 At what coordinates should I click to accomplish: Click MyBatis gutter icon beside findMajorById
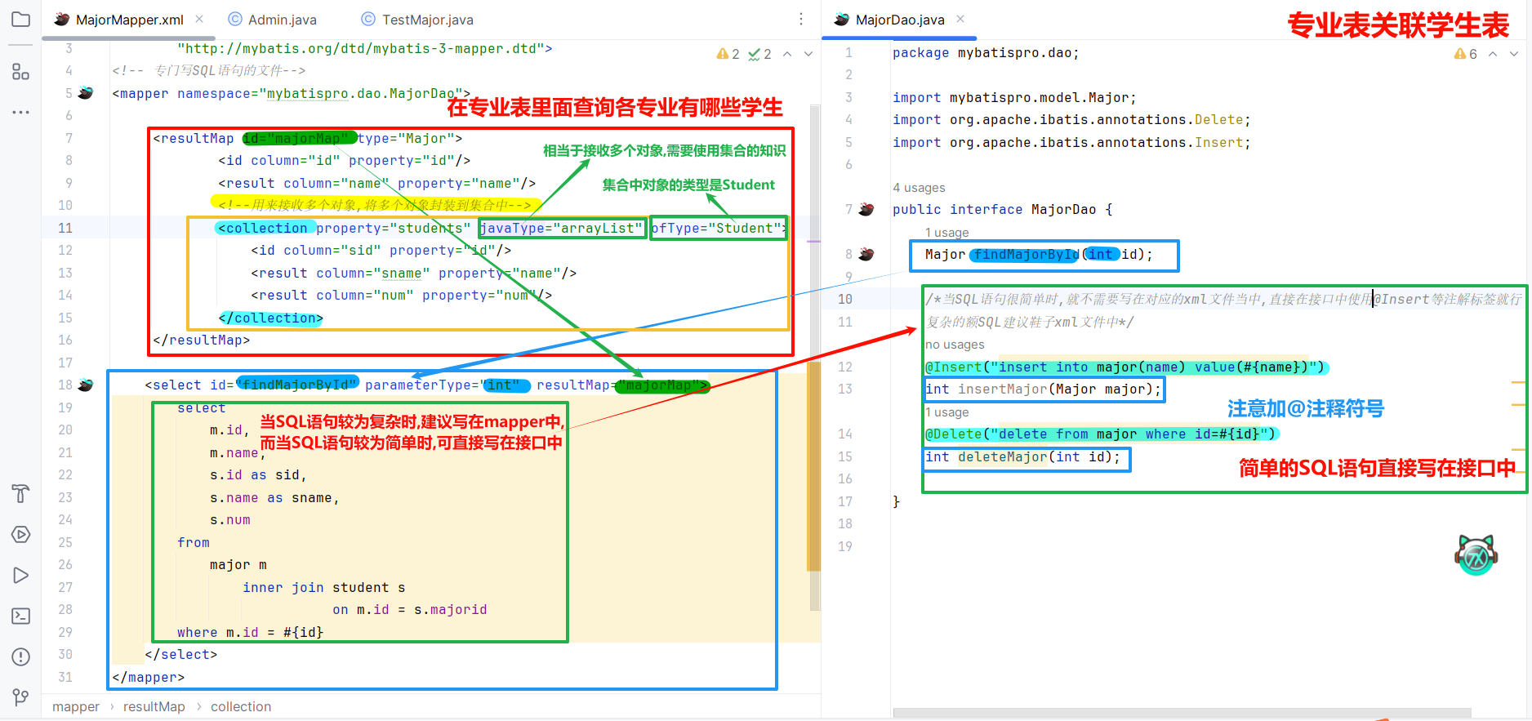coord(866,254)
